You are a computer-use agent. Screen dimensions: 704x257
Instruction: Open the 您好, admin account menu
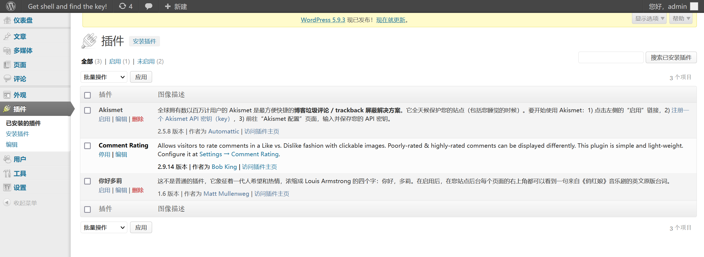(673, 6)
